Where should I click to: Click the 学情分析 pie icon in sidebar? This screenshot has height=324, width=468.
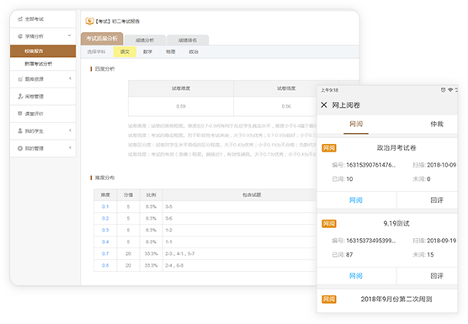20,36
